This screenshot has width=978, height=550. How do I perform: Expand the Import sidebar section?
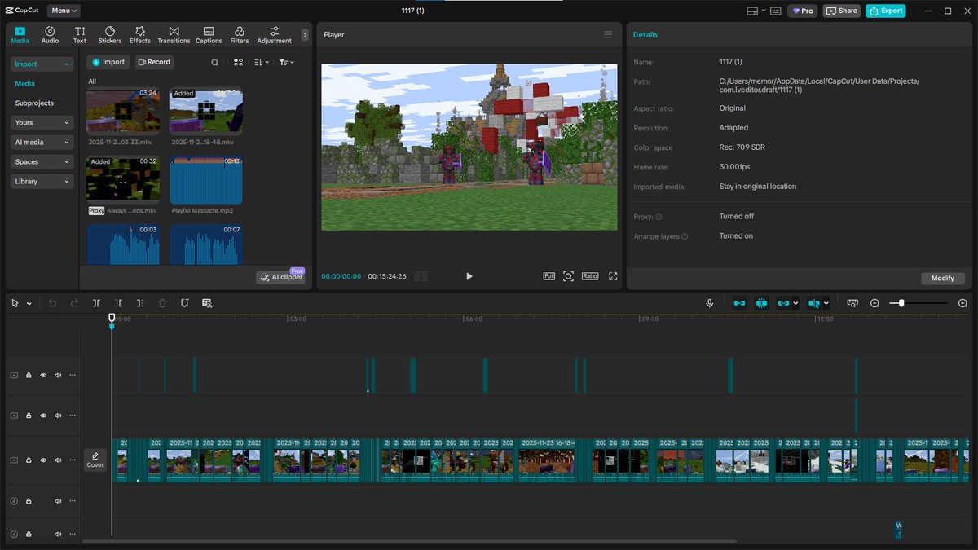point(42,64)
